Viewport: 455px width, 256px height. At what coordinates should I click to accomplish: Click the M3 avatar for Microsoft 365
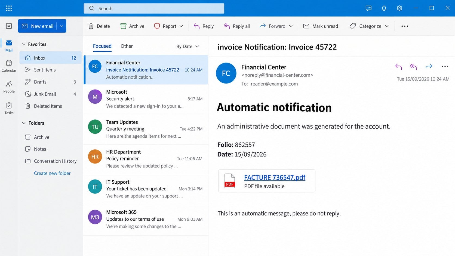pyautogui.click(x=95, y=217)
